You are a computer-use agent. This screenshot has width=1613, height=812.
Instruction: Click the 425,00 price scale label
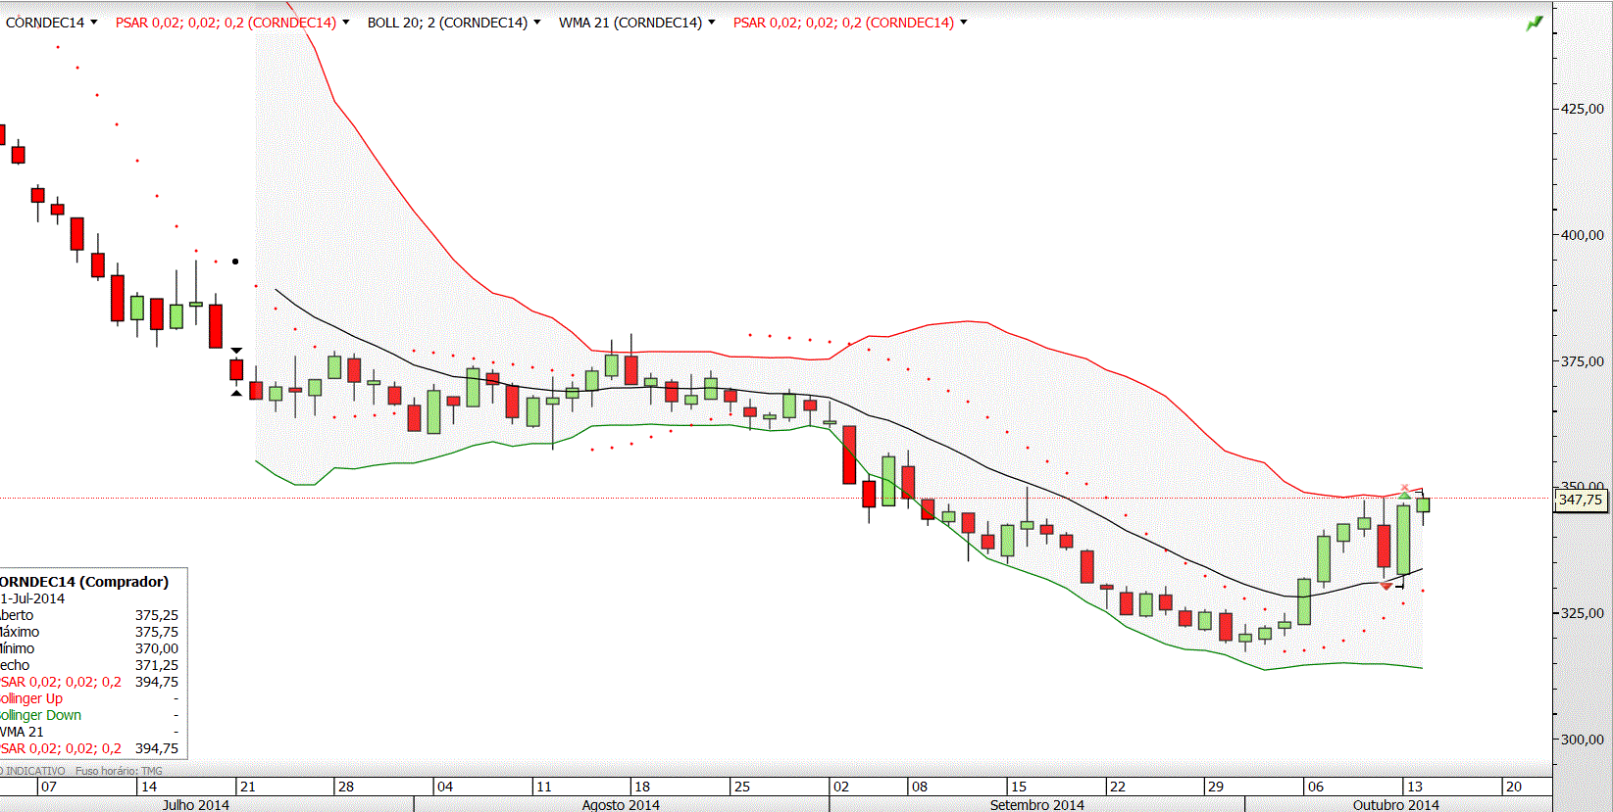(x=1583, y=109)
